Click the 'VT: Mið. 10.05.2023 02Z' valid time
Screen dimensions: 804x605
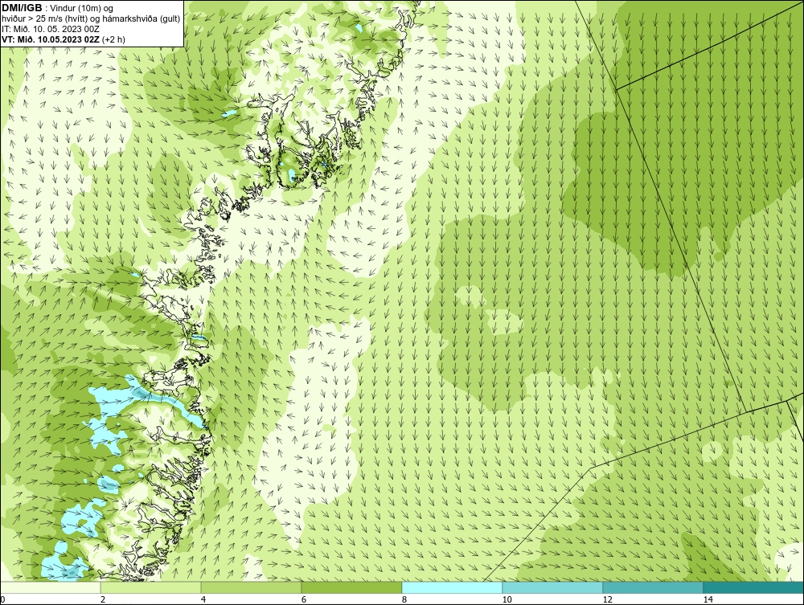click(51, 39)
